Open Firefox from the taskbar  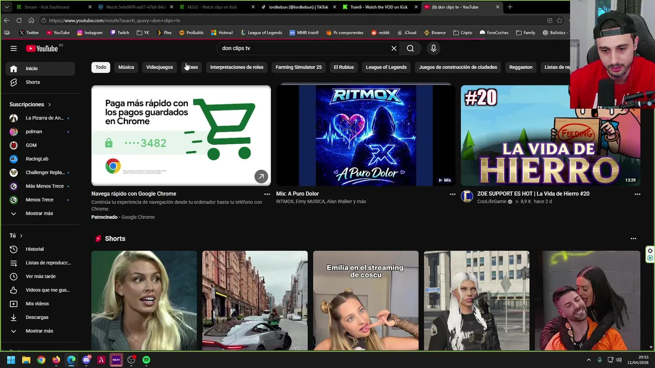pos(56,360)
